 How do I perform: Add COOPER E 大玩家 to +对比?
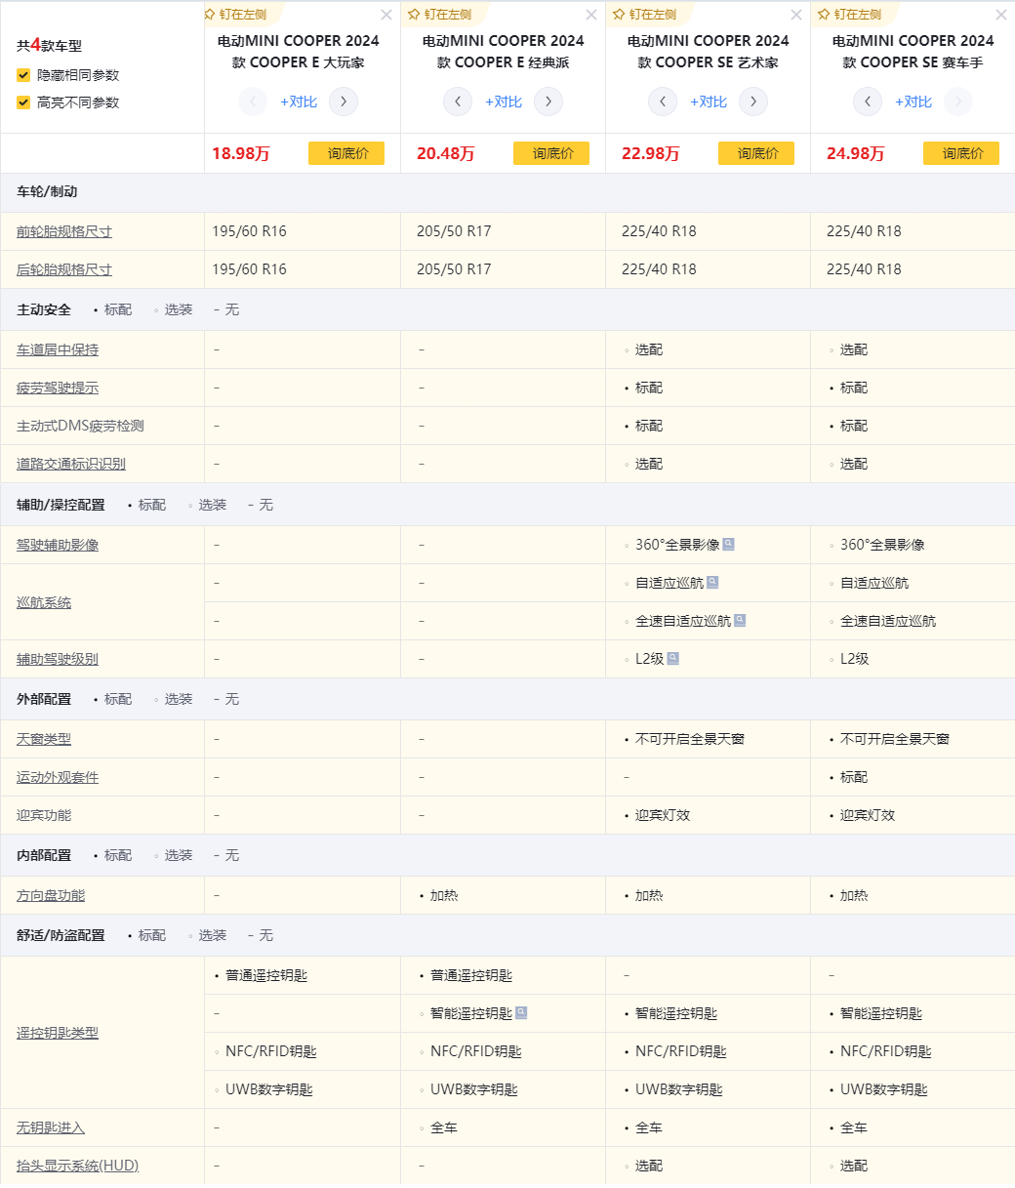click(x=299, y=102)
